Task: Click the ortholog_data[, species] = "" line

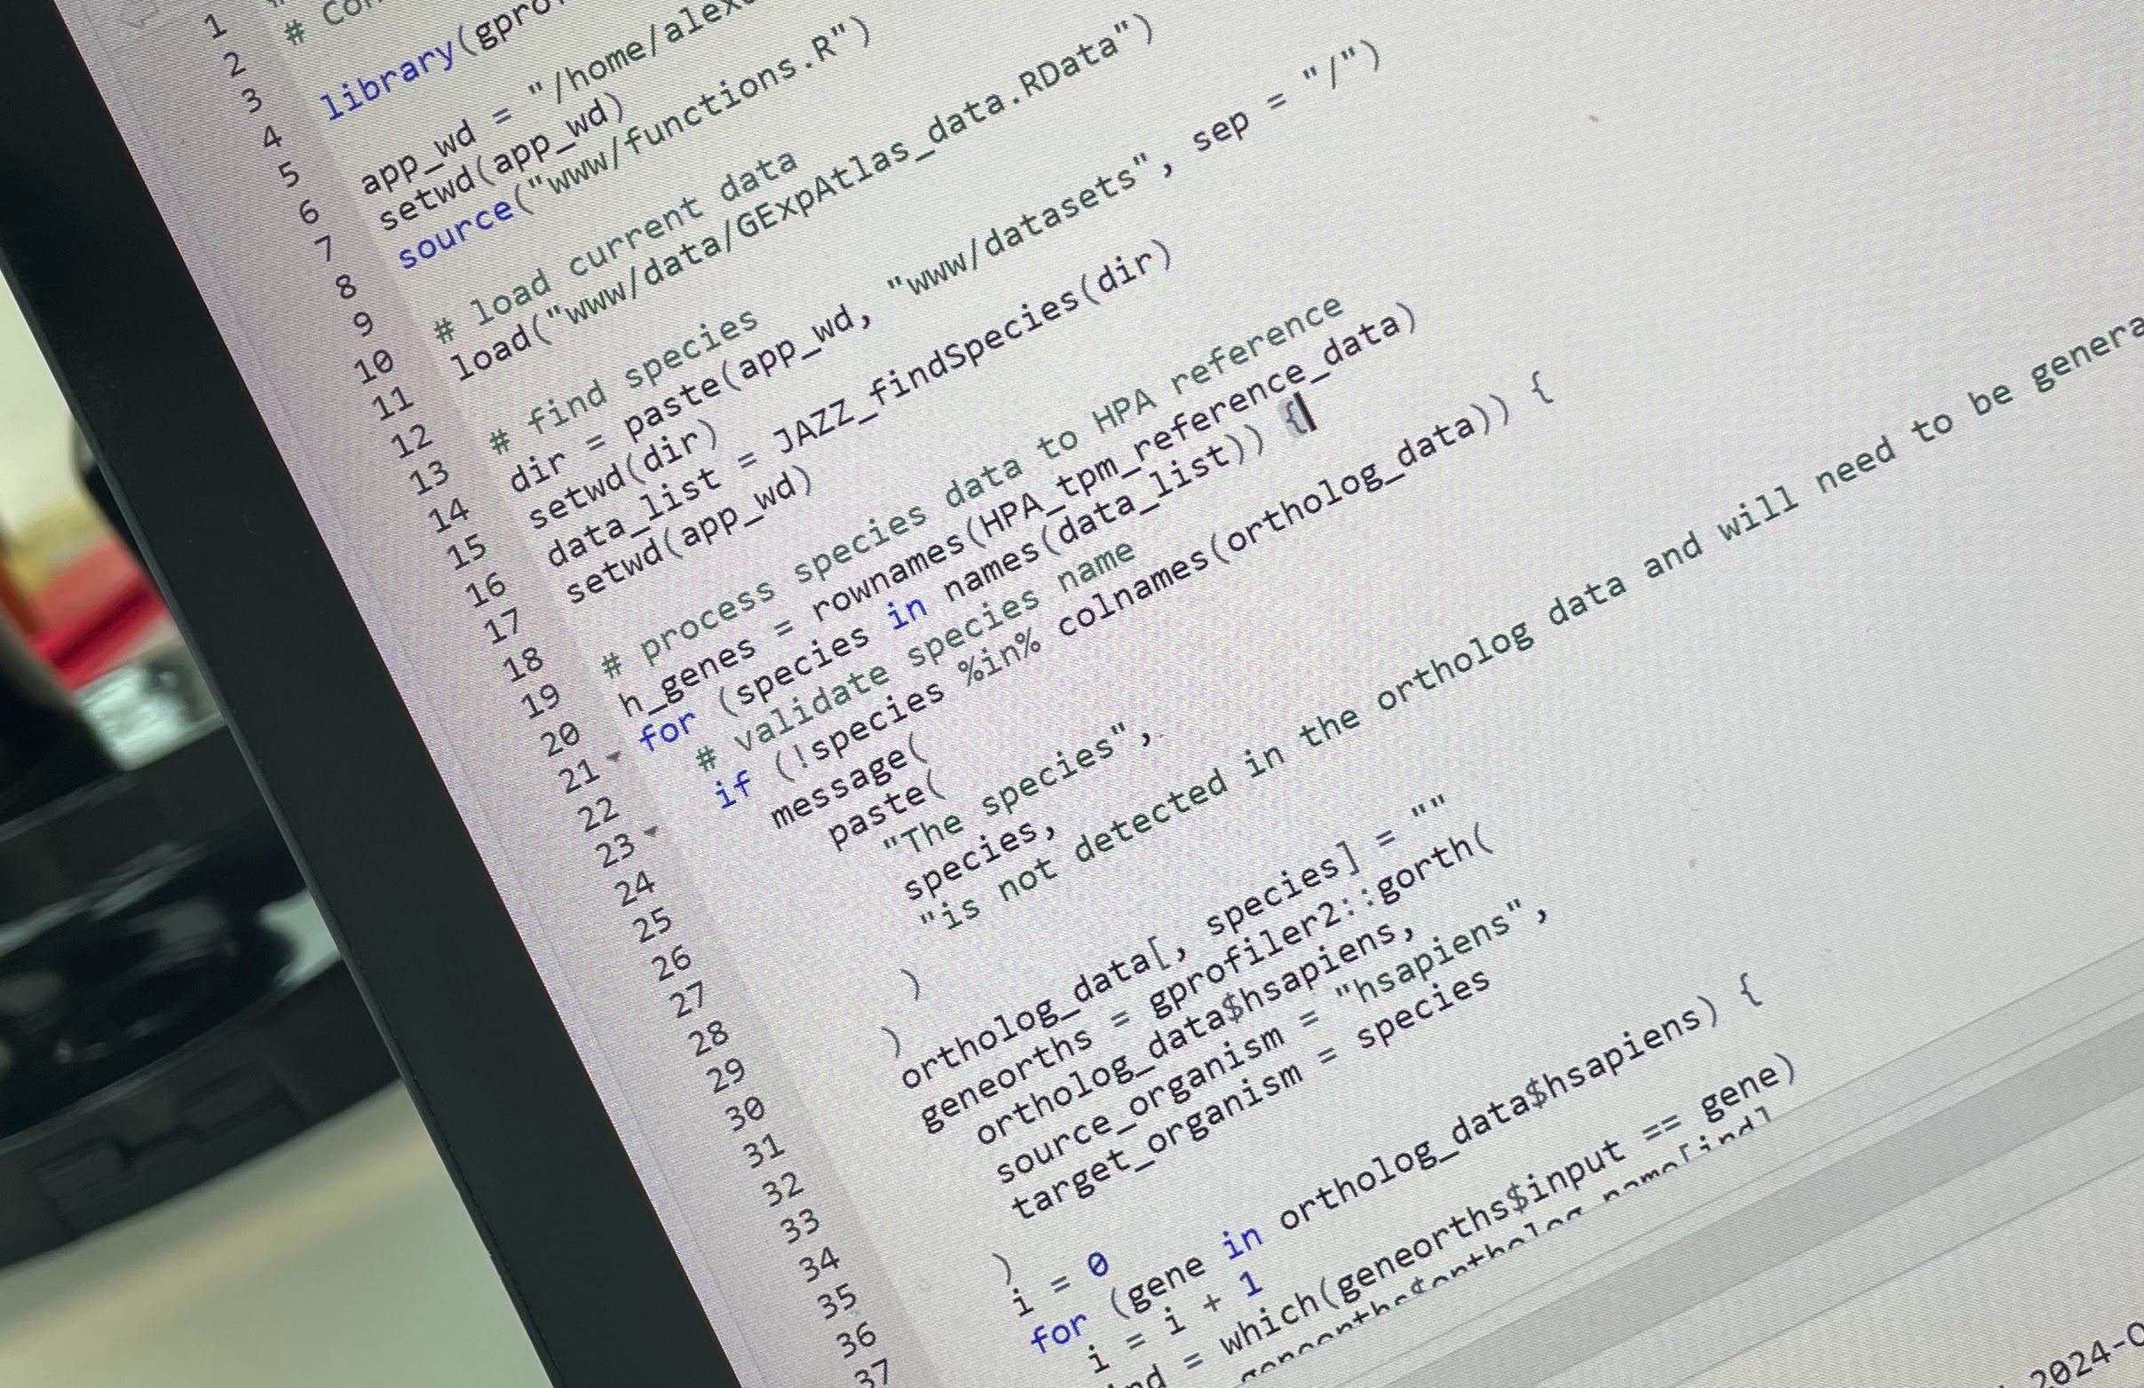Action: point(1173,943)
